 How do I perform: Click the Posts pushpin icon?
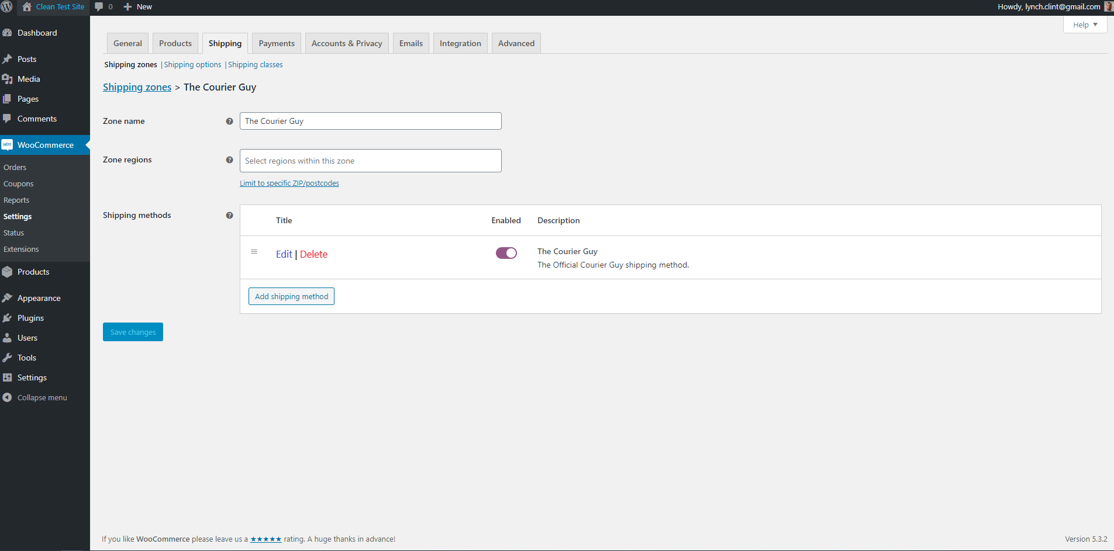(x=7, y=59)
